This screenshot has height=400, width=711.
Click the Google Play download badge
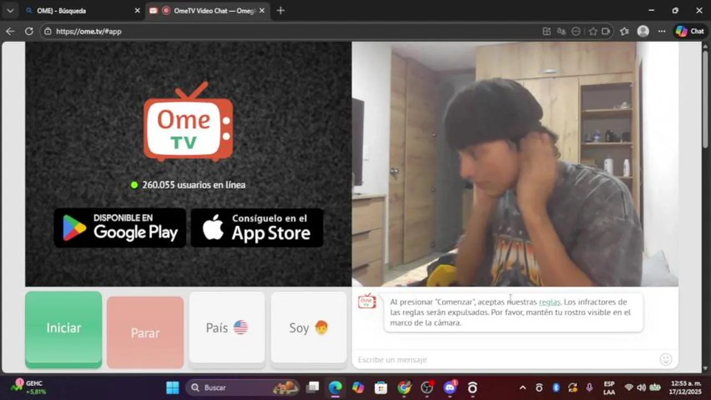120,228
